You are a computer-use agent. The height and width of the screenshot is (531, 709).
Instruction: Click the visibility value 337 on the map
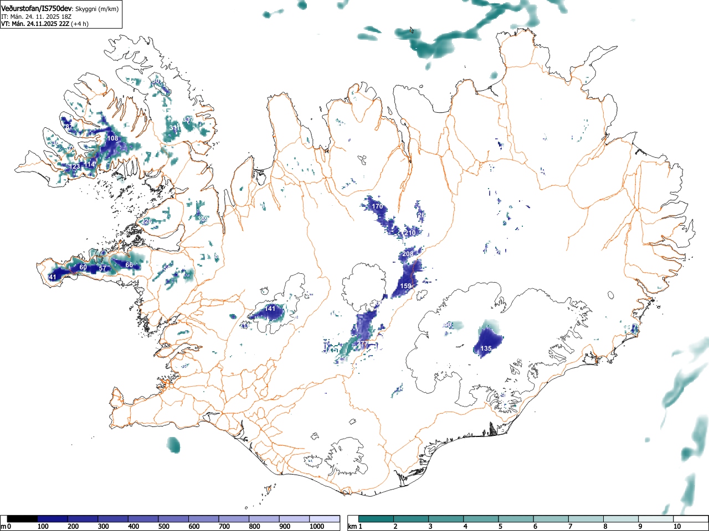click(188, 119)
